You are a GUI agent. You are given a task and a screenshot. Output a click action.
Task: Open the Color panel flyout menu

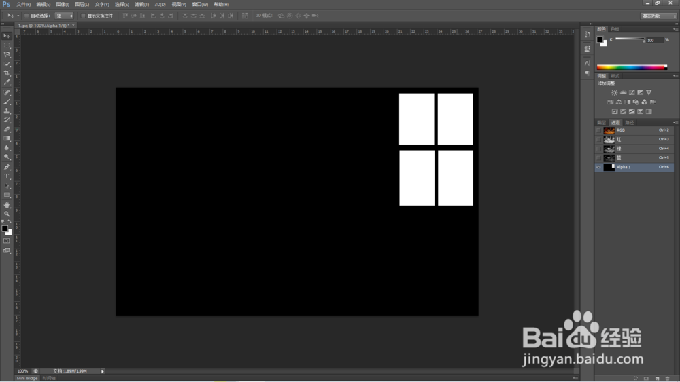675,29
